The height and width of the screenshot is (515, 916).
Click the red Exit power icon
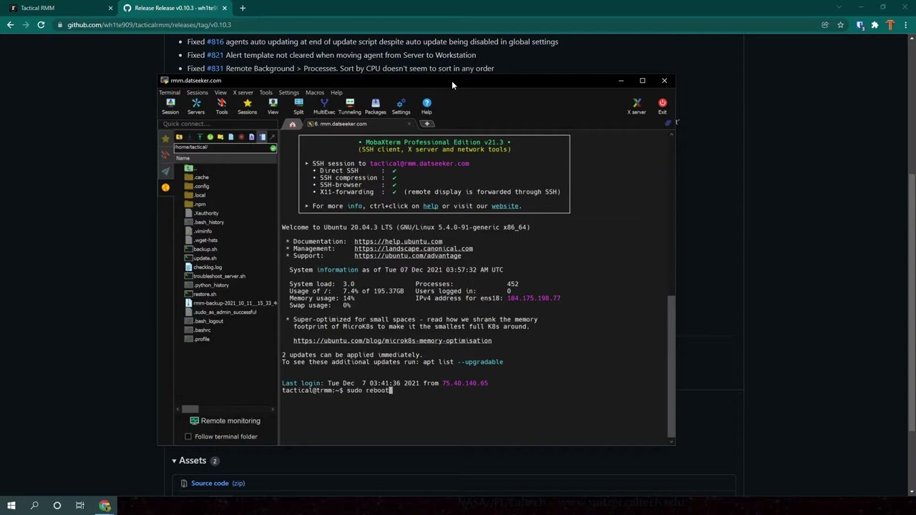tap(663, 106)
